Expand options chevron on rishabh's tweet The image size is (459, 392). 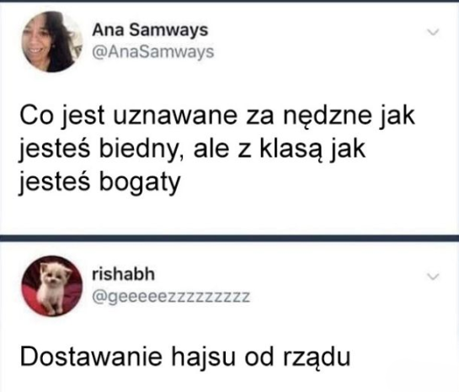point(433,277)
